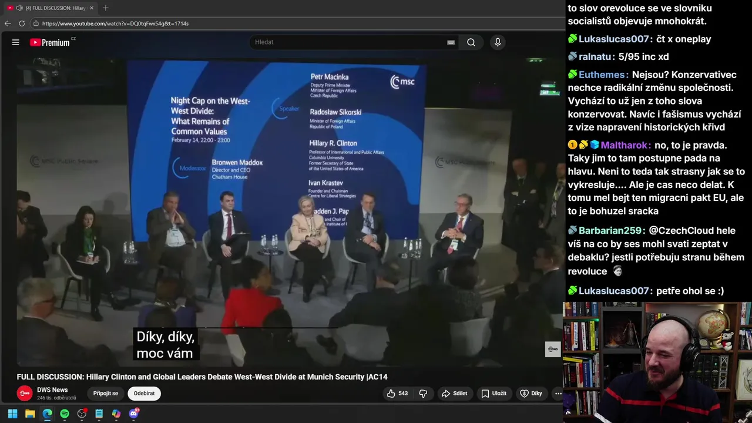Click the streamer webcam overlay
Image resolution: width=752 pixels, height=423 pixels.
coord(657,362)
